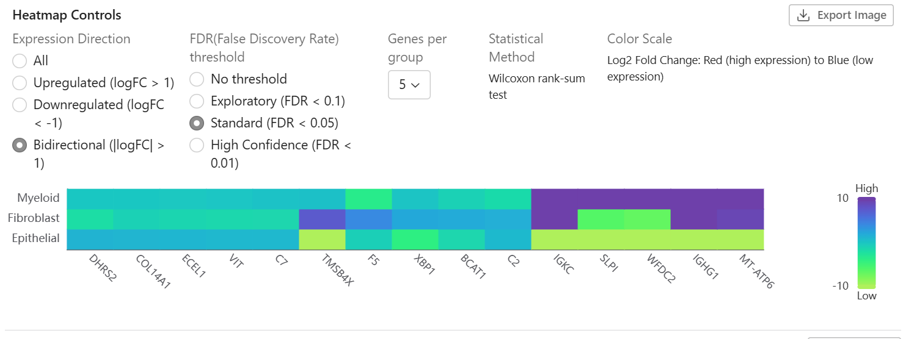903x339 pixels.
Task: Click the Fibroblast SLPI heatmap cell
Action: click(601, 219)
